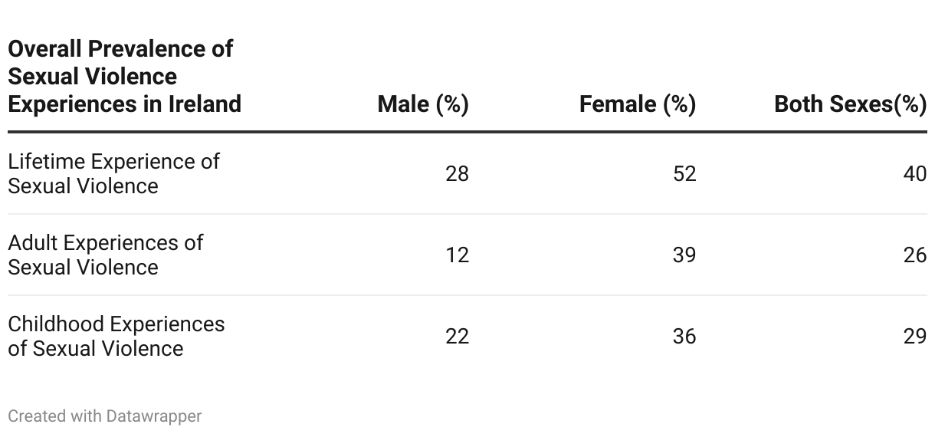
Task: Click the Male (%) column header
Action: click(x=423, y=104)
